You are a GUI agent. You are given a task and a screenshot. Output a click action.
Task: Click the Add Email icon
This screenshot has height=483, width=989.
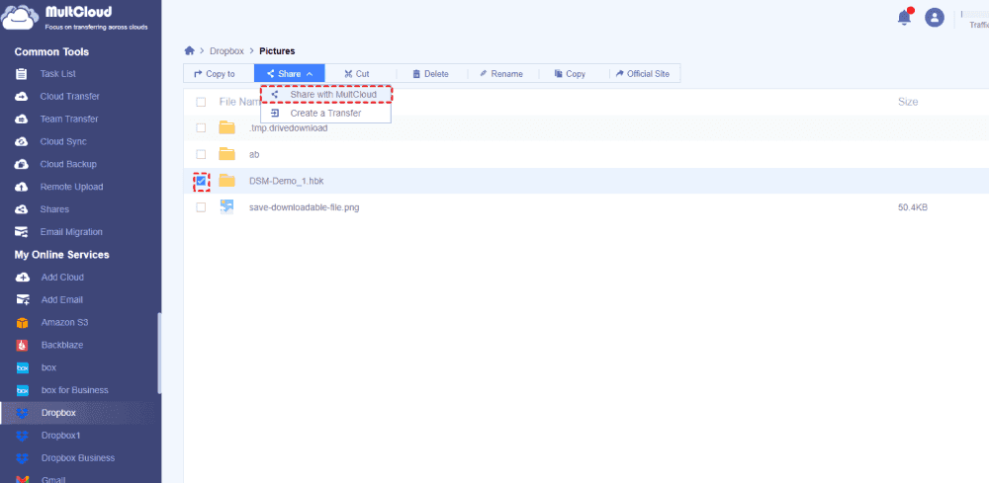[x=22, y=299]
